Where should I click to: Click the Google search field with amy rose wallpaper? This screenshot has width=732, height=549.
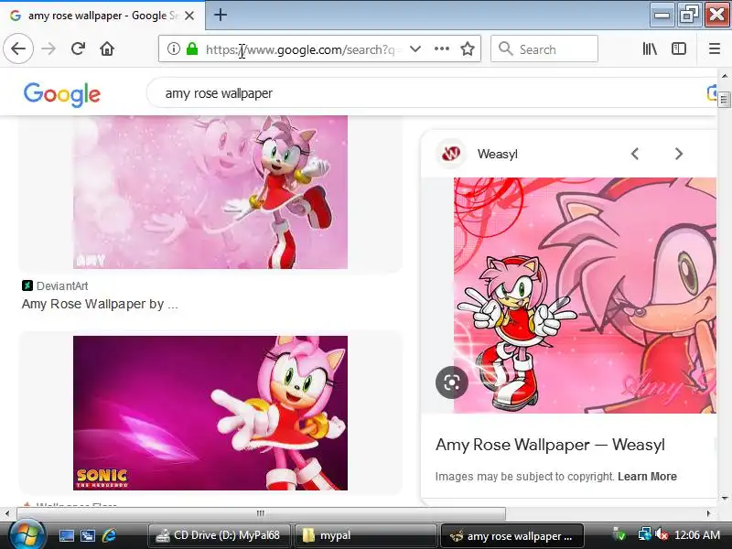point(429,93)
